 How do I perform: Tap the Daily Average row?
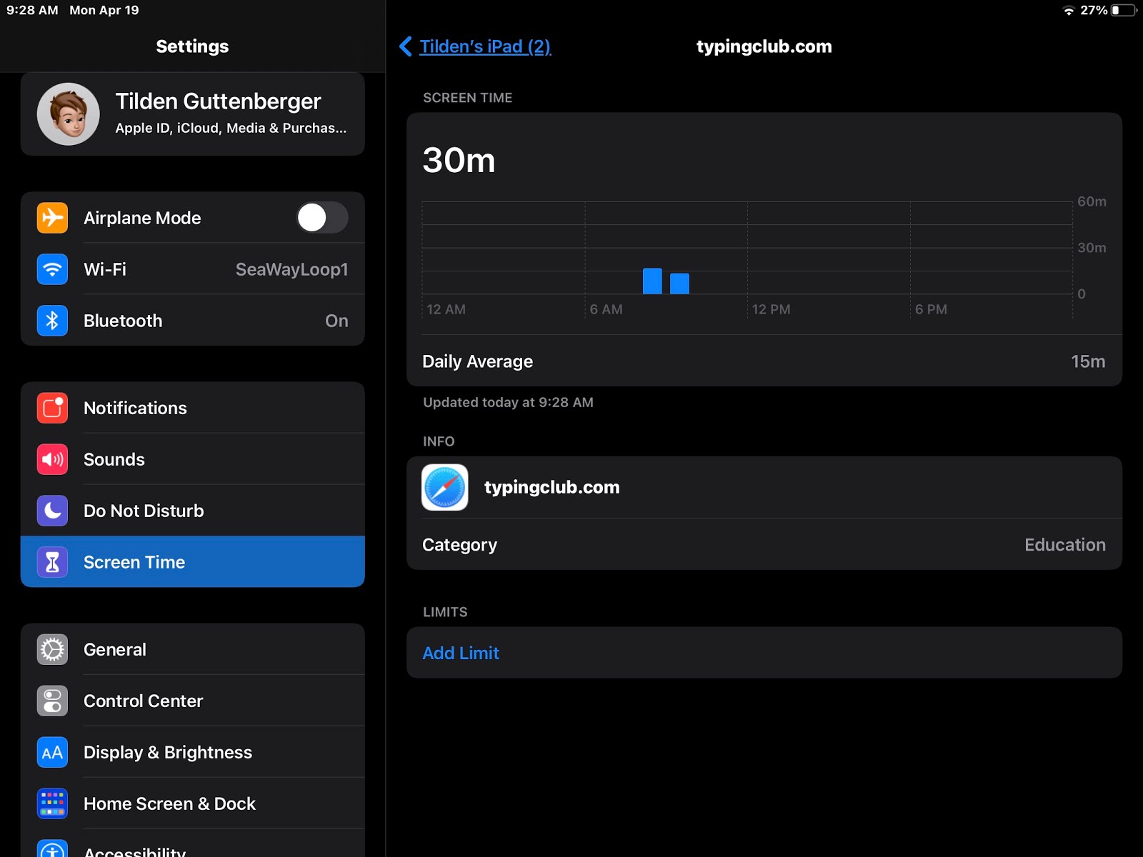pos(764,361)
